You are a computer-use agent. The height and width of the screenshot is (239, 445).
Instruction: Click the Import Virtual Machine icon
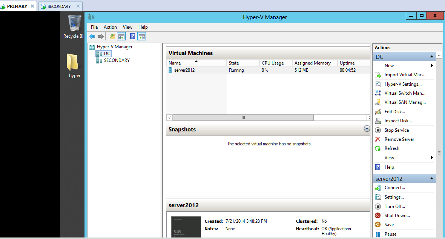coord(378,75)
